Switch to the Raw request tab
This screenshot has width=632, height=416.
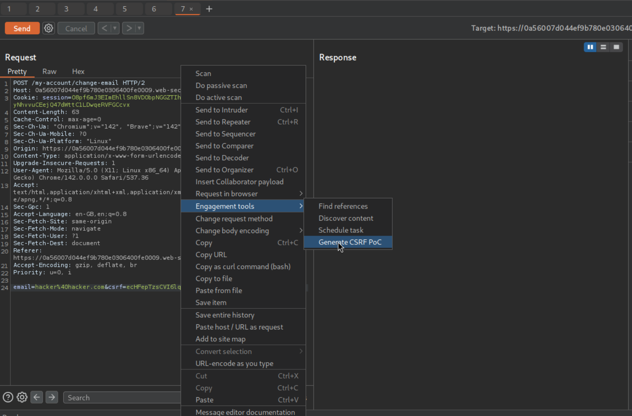click(49, 72)
